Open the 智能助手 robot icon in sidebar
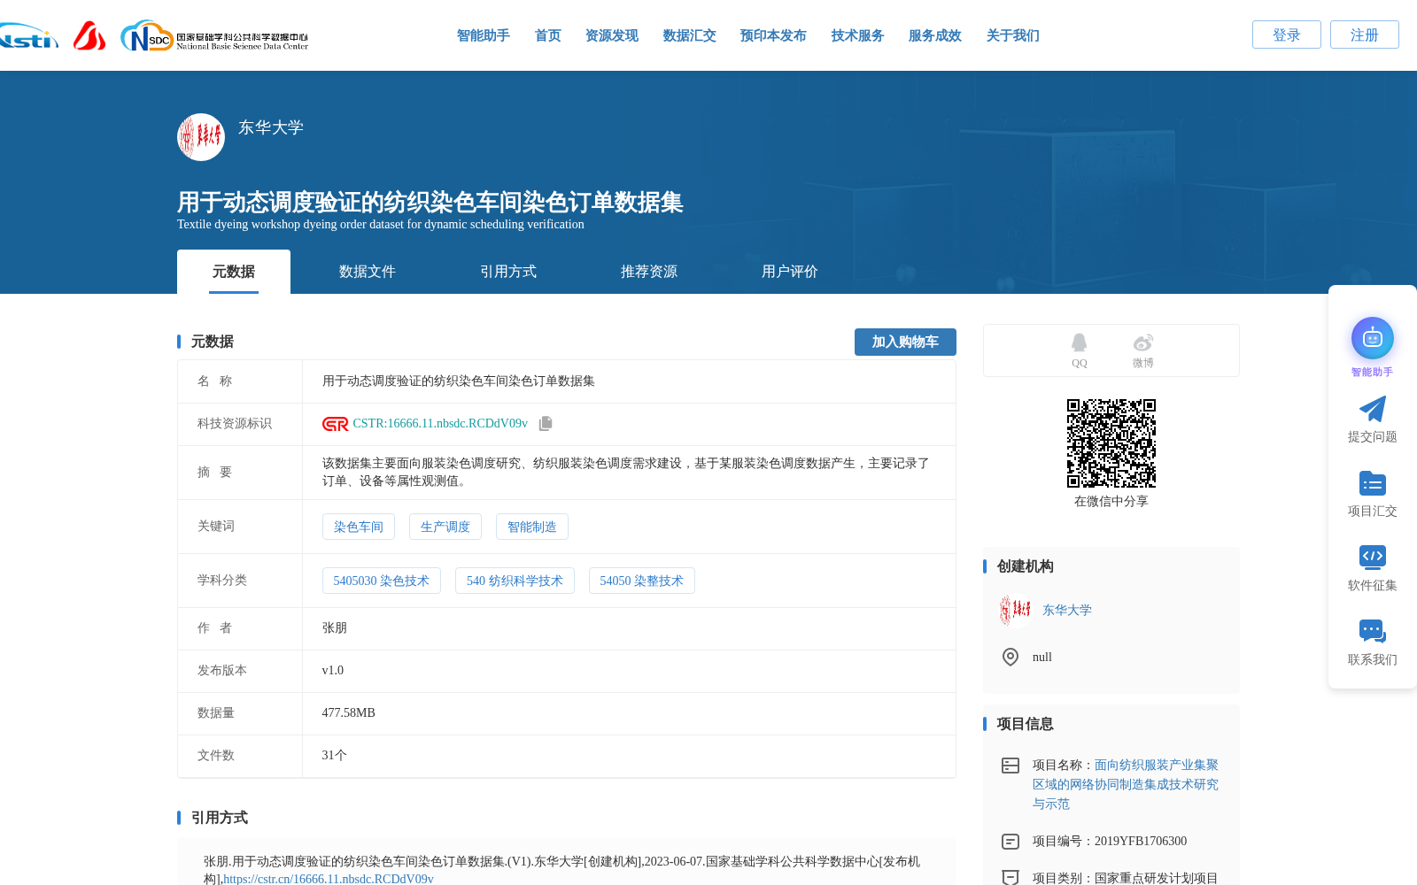Screen dimensions: 1417x885 point(1373,338)
